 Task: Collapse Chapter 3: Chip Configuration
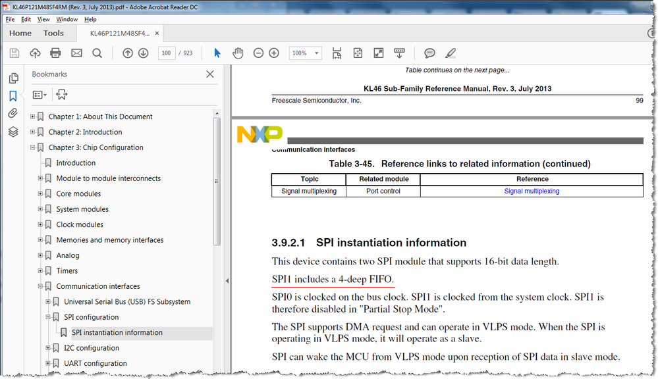tap(32, 147)
